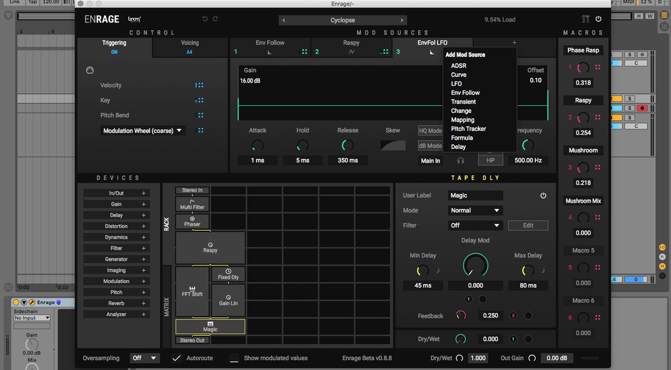Click Mushroom macro assign dots
This screenshot has width=671, height=370.
pos(598,167)
